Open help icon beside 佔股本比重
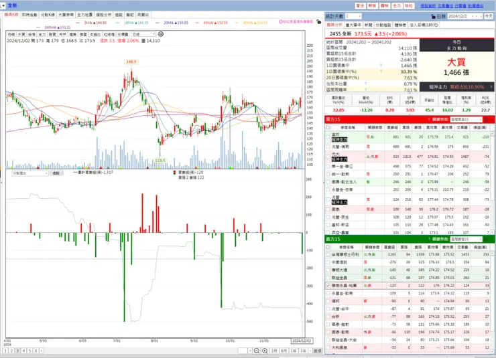 365,84
